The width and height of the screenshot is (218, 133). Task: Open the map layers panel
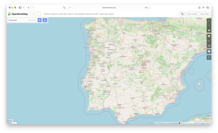tap(209, 36)
